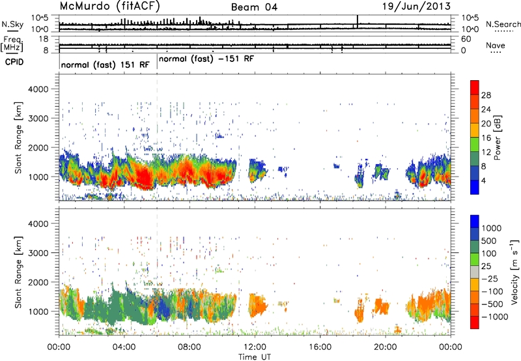The image size is (521, 361).
Task: Click the blue velocity patch near 06:30
Action: click(x=163, y=308)
